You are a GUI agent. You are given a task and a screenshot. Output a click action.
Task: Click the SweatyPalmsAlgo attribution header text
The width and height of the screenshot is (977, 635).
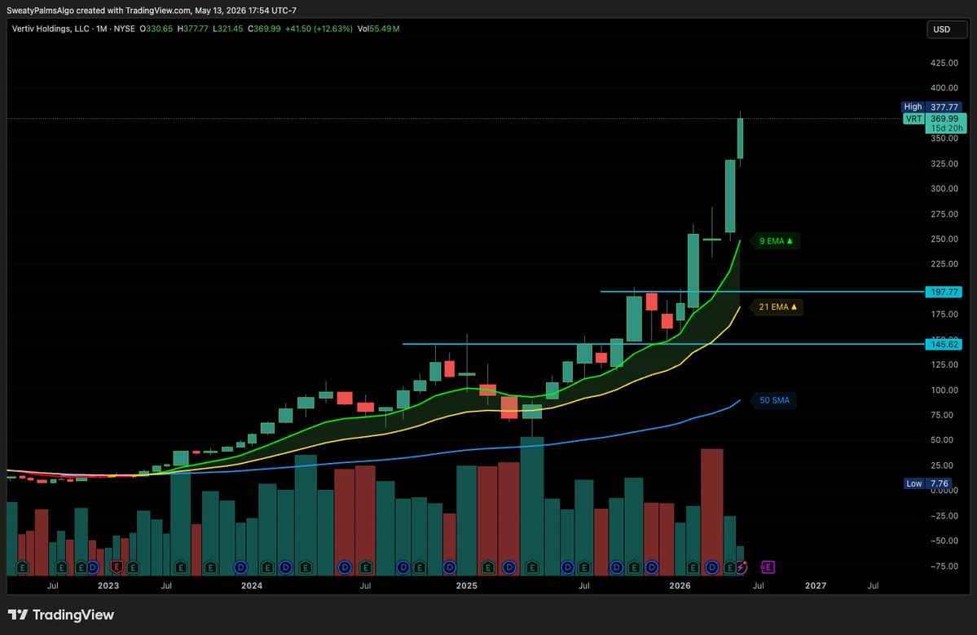(x=152, y=11)
